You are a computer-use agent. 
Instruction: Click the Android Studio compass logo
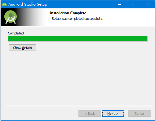coord(11,17)
